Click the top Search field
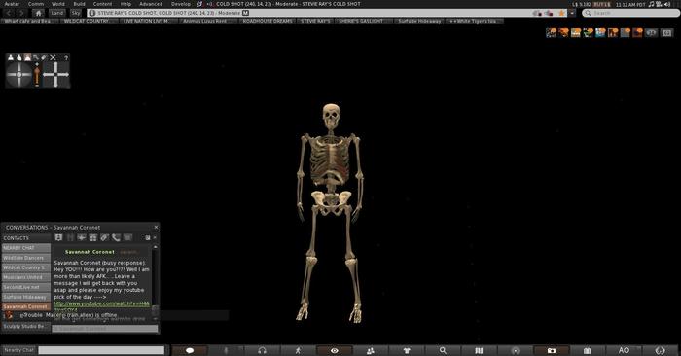 [631, 13]
